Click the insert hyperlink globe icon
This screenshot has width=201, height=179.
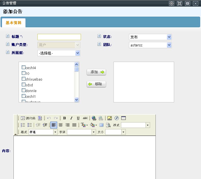pyautogui.click(x=94, y=118)
